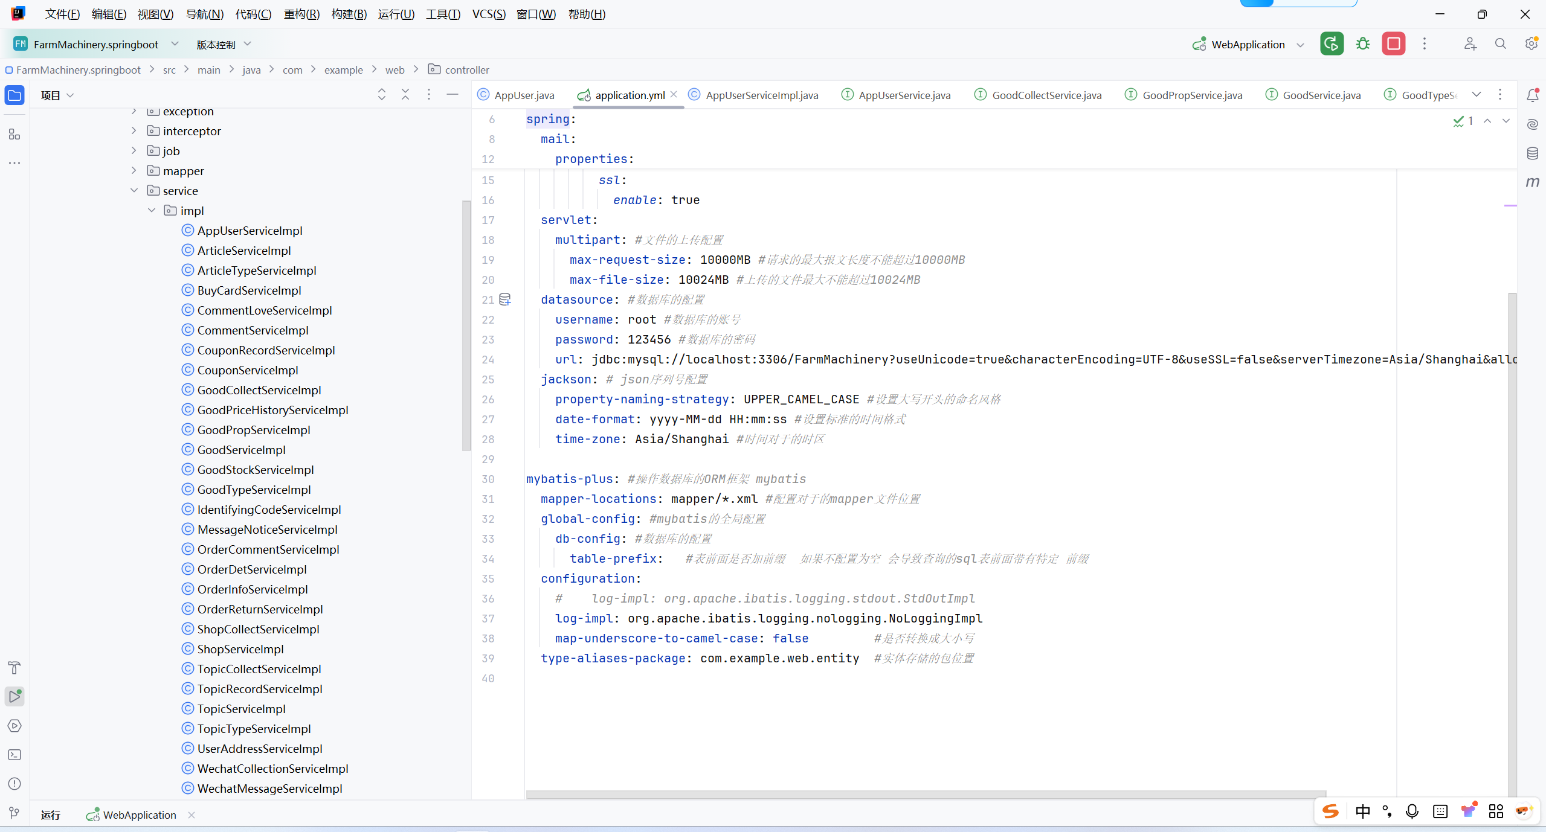Screen dimensions: 1546x832
Task: Switch to GoodCollectService.java tab
Action: click(1039, 95)
